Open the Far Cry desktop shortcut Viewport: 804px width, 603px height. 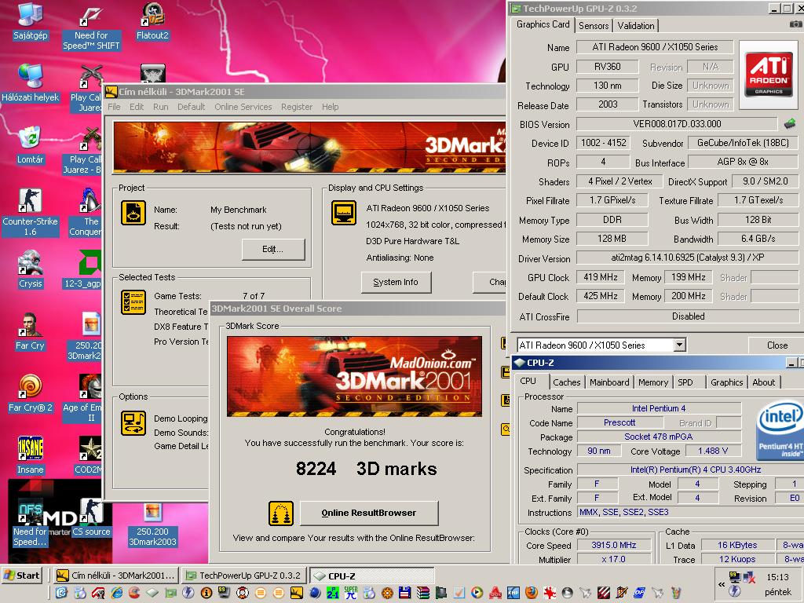point(31,332)
